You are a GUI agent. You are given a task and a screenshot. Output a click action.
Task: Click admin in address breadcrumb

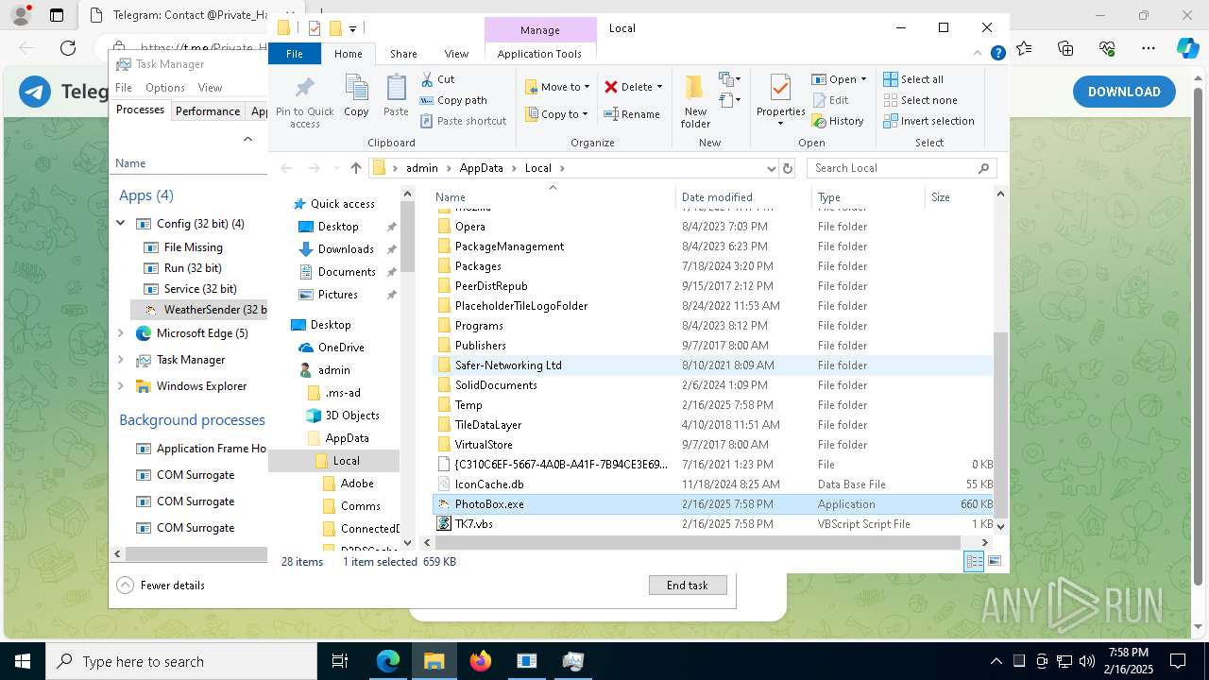[x=422, y=168]
